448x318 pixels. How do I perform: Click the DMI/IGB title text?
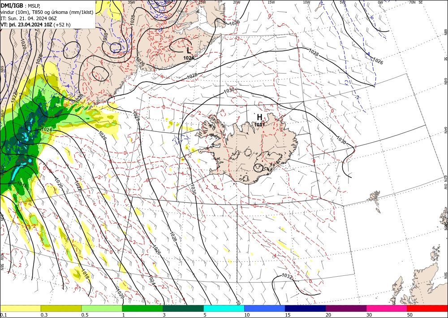[12, 5]
